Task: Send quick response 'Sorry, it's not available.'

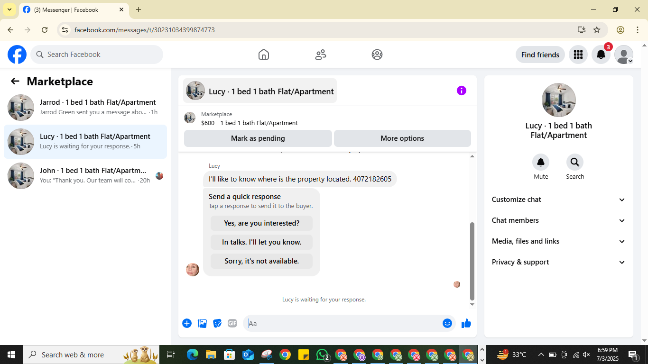Action: coord(262,261)
